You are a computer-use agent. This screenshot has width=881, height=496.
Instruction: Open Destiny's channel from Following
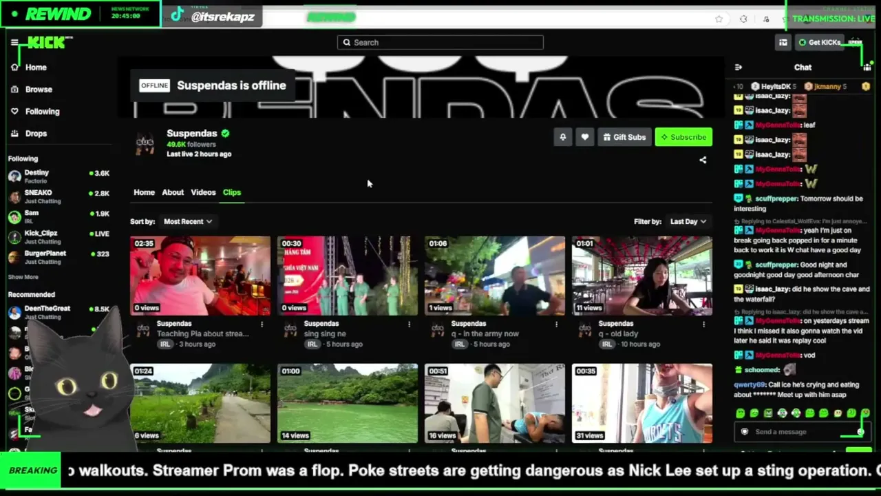[59, 176]
